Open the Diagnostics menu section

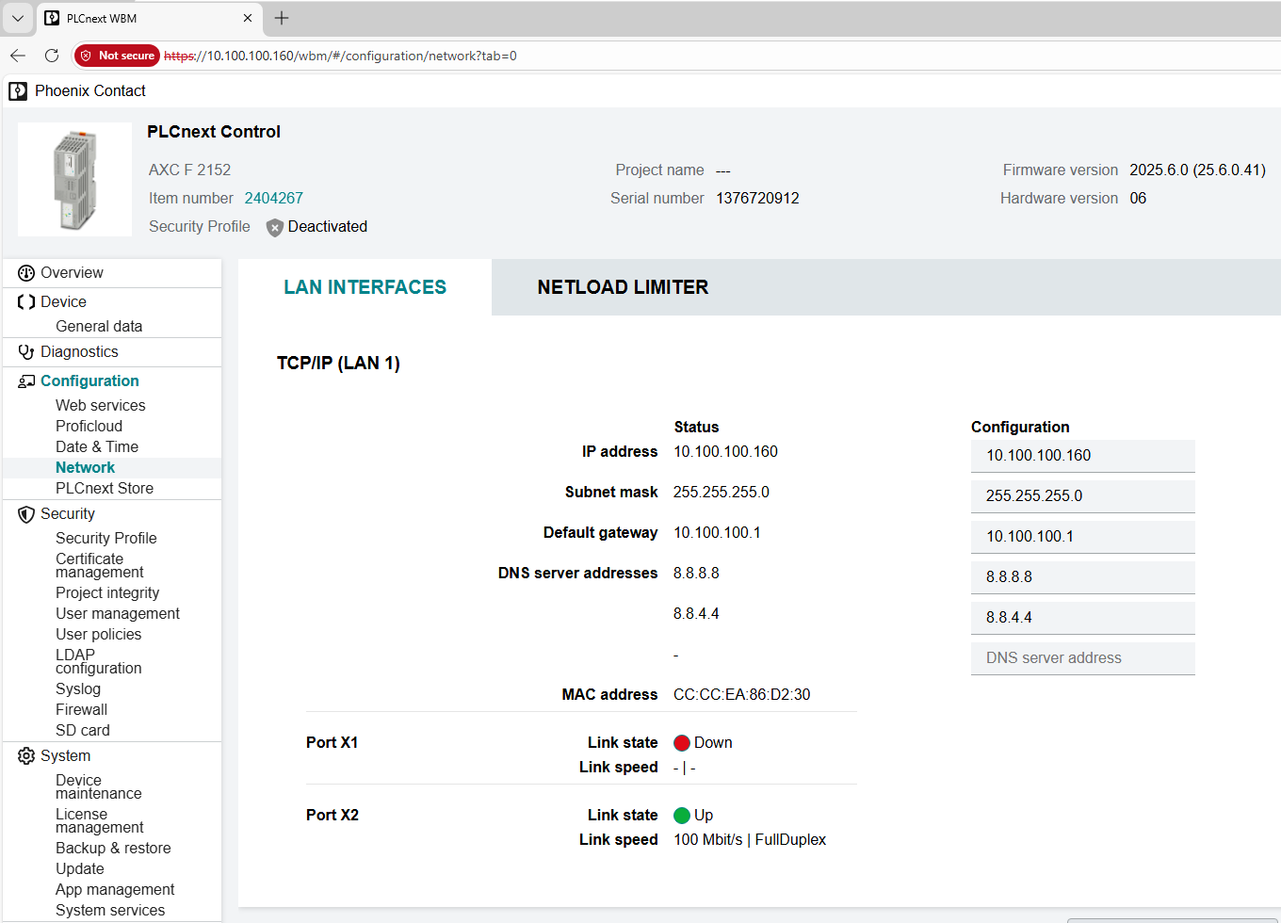click(79, 352)
